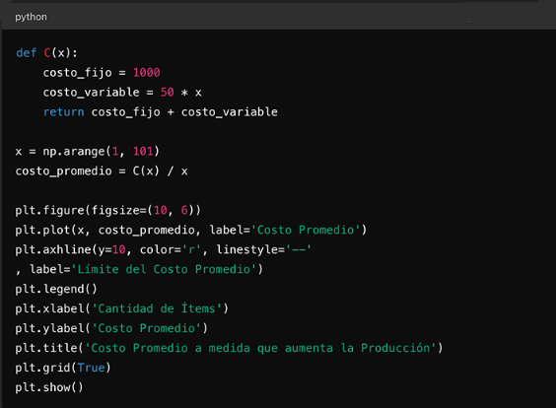Click the 'plt.legend()' line

point(55,290)
